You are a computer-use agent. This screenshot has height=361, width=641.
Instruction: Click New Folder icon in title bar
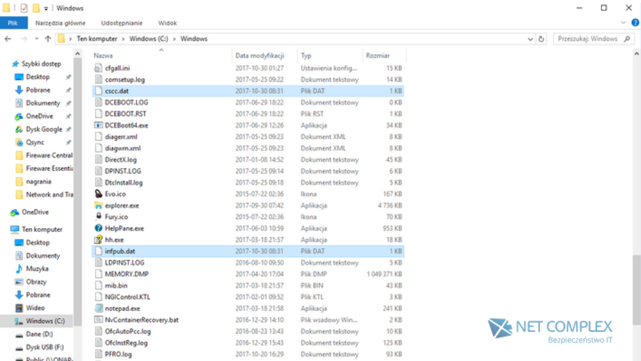[36, 8]
